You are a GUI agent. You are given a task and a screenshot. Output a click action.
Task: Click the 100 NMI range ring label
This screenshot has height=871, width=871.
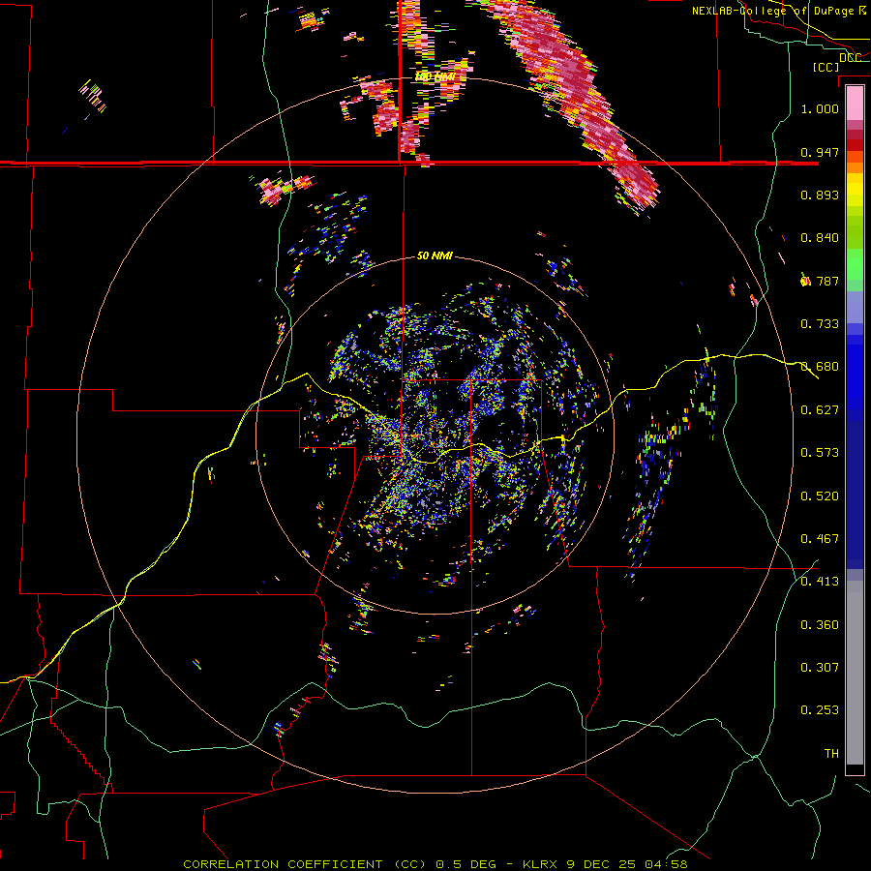[435, 76]
